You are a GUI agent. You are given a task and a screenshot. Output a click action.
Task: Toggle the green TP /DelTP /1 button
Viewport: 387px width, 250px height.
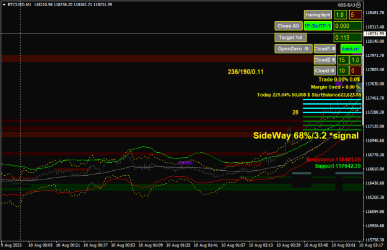pyautogui.click(x=318, y=26)
